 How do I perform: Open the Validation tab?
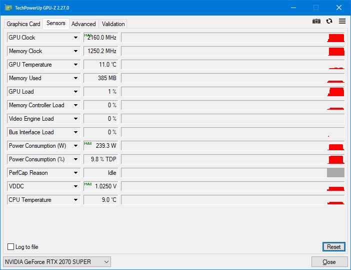113,24
